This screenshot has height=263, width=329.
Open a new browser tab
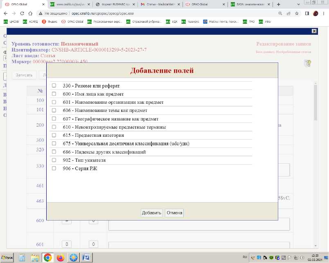coord(278,4)
